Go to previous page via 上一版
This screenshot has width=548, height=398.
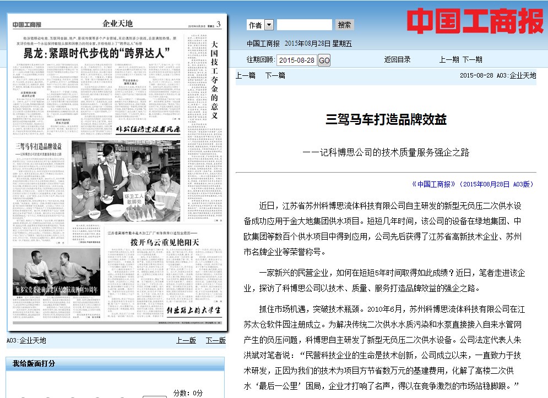[186, 341]
